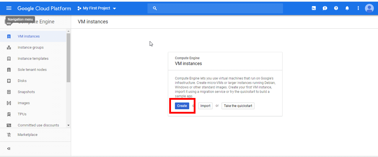Open the send feedback icon
The height and width of the screenshot is (157, 378).
(325, 8)
